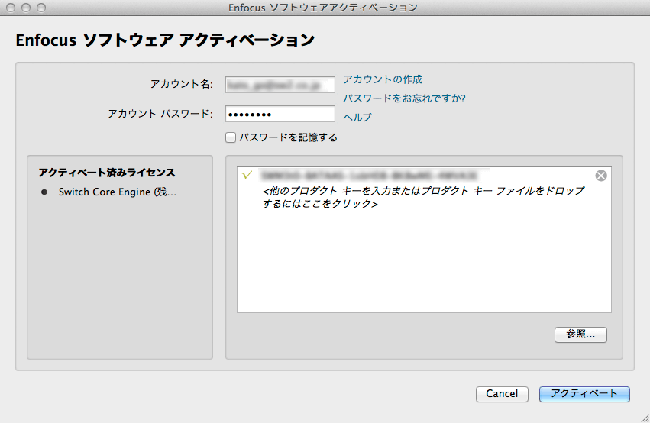Image resolution: width=650 pixels, height=423 pixels.
Task: Click the green checkmark beside the product key
Action: click(247, 175)
